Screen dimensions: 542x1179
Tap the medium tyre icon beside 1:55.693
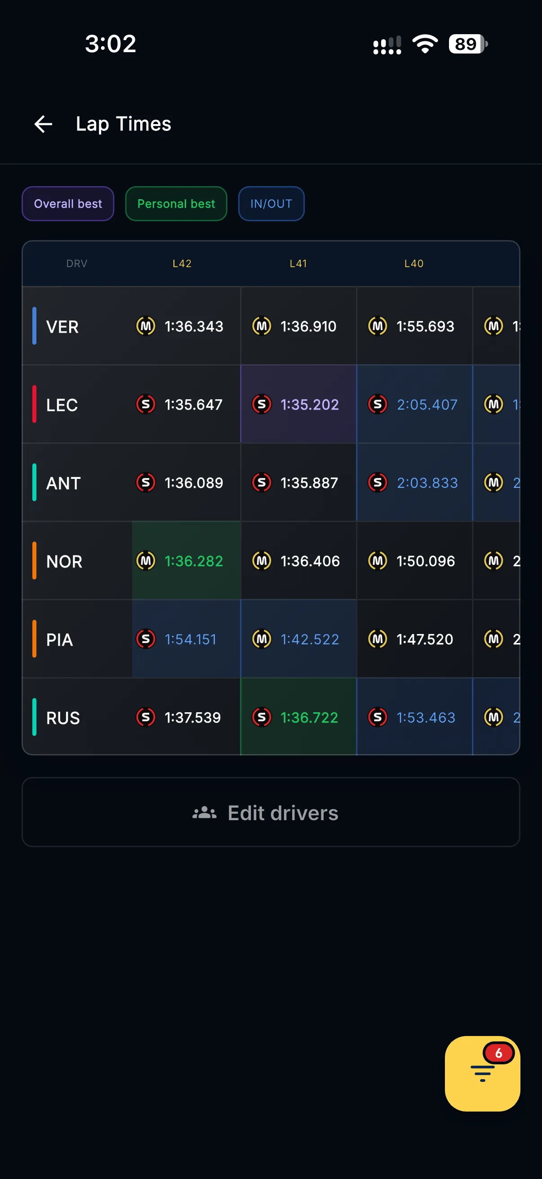(x=378, y=326)
